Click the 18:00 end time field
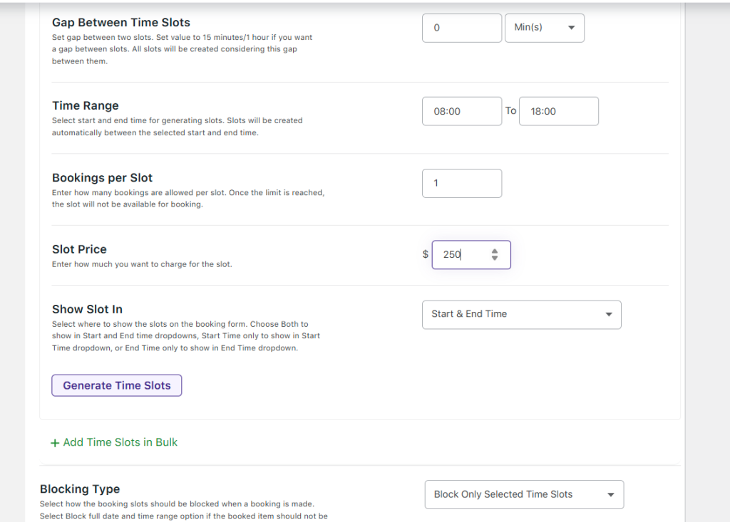 point(558,111)
